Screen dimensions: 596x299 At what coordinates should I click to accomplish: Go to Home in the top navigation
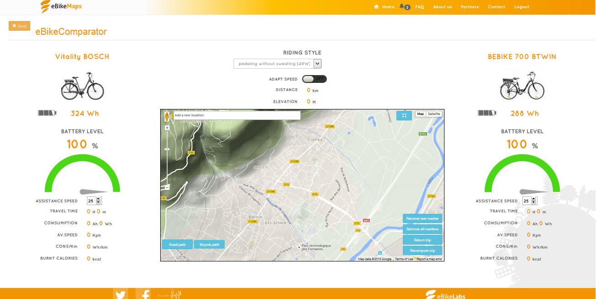(385, 7)
